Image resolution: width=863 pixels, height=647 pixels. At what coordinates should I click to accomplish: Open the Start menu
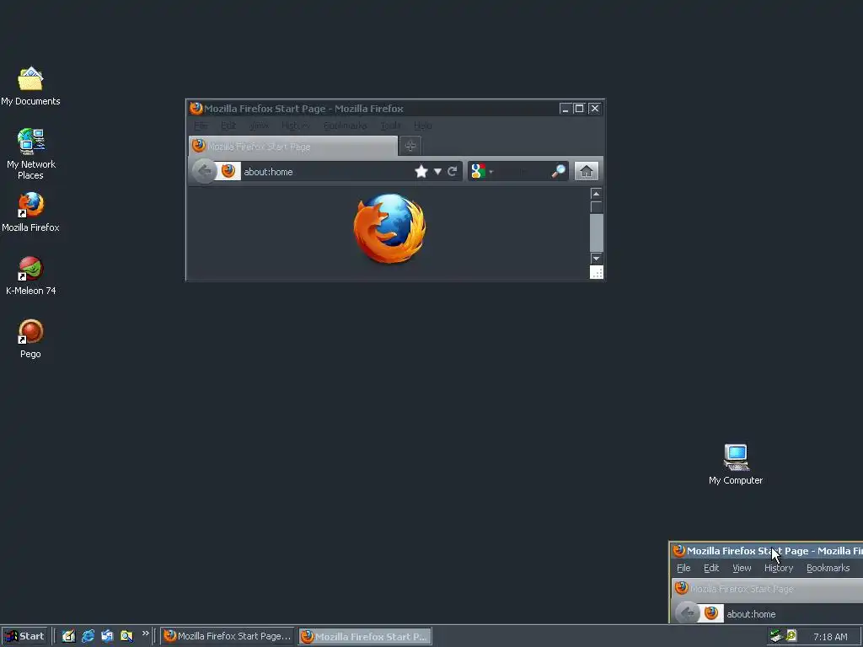pos(24,636)
